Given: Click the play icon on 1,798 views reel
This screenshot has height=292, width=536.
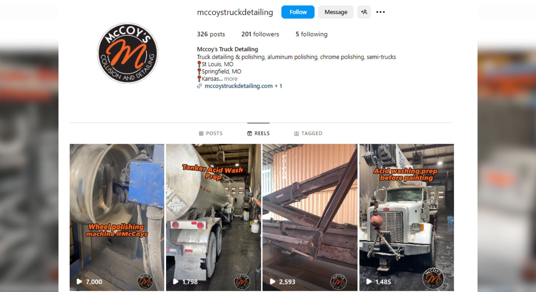Looking at the screenshot, I should 176,281.
